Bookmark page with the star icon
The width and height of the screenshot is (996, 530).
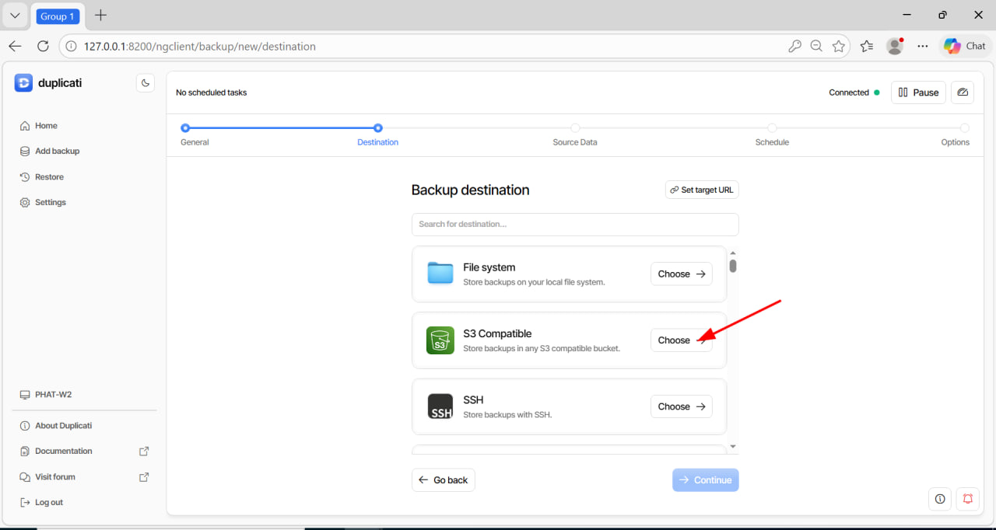(838, 47)
